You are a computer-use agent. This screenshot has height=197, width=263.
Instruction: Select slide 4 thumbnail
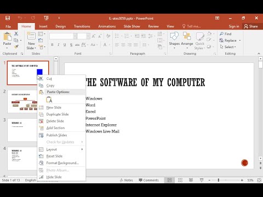(x=22, y=158)
